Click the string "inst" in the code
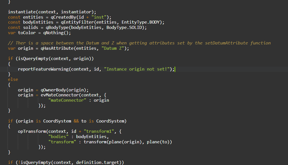Screen dimensions: 288x165 [x=99, y=17]
